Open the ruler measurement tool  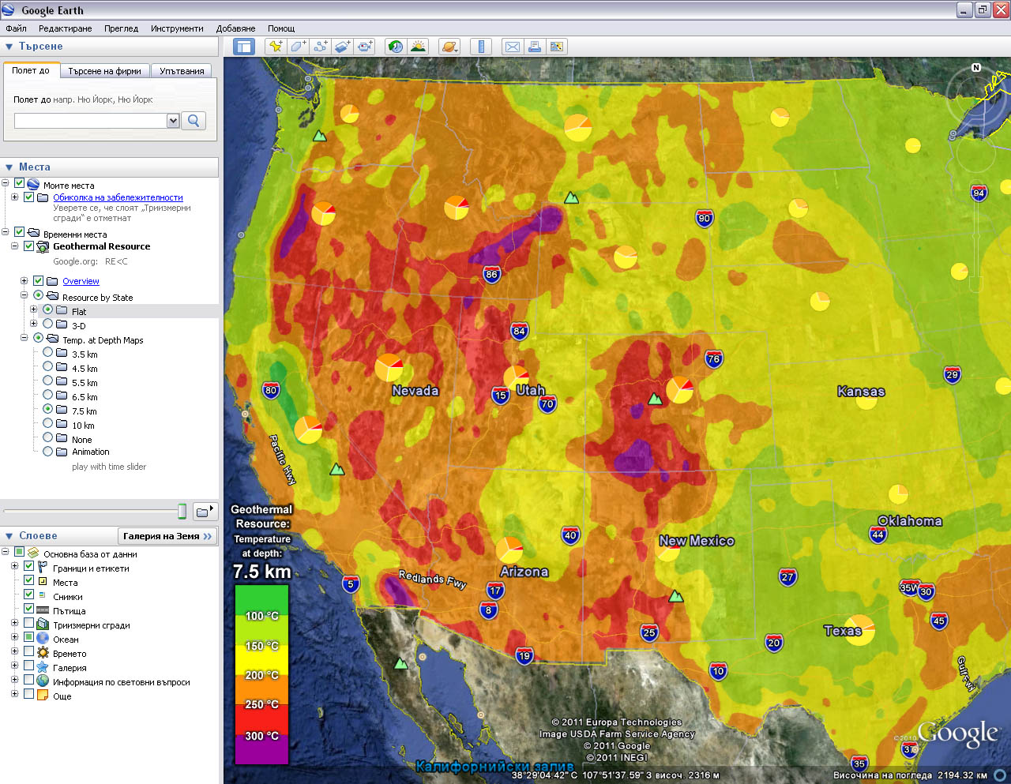coord(481,47)
